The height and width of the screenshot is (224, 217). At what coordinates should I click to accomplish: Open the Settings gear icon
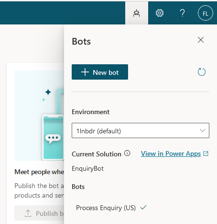point(160,13)
